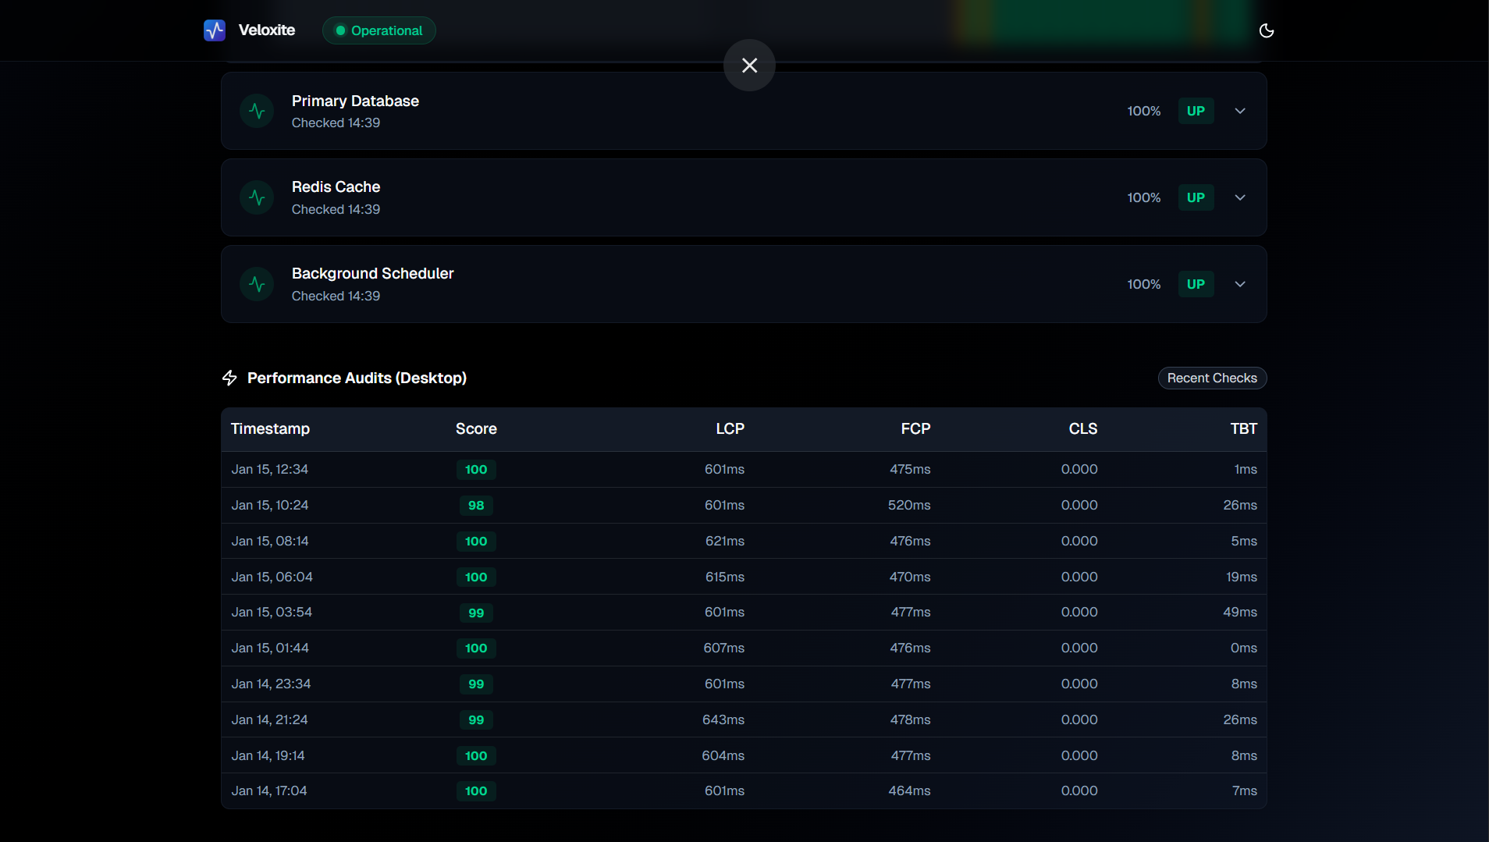Select the Jan 14, 17:04 timestamp
The width and height of the screenshot is (1489, 842).
tap(268, 790)
